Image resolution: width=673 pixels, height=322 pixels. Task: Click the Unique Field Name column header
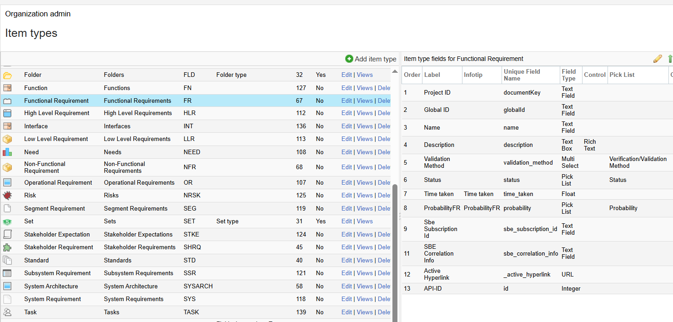[522, 75]
